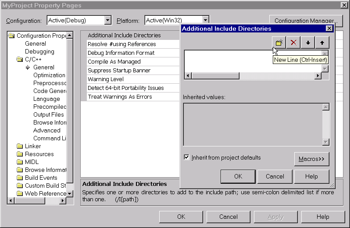Close the Additional Include Directories dialog
This screenshot has width=350, height=228.
329,28
